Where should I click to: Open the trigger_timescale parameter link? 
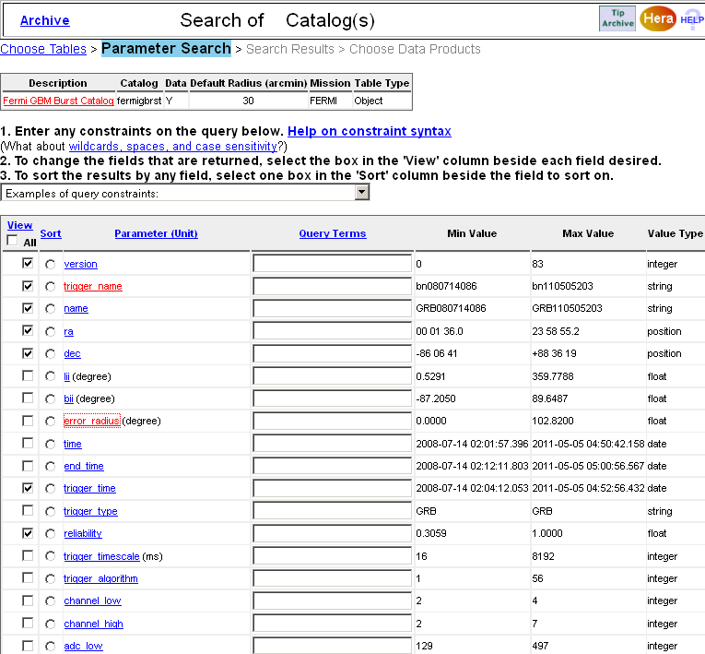pos(101,556)
